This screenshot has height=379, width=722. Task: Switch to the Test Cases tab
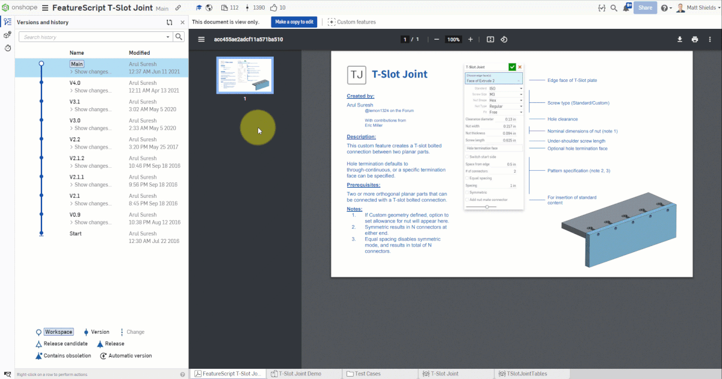coord(369,373)
